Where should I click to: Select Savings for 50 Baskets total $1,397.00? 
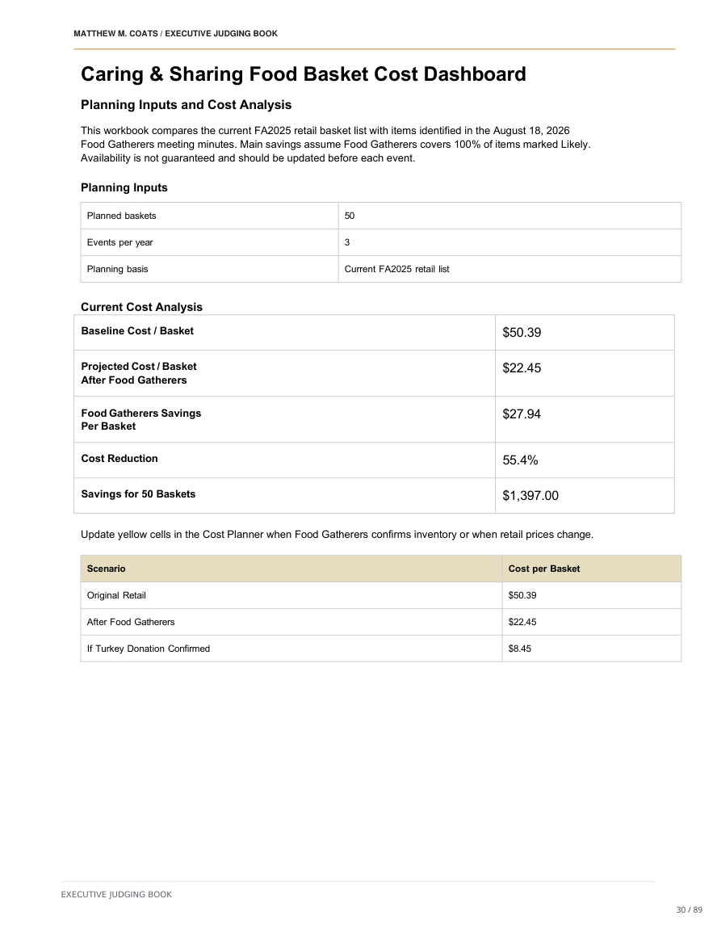[x=530, y=496]
